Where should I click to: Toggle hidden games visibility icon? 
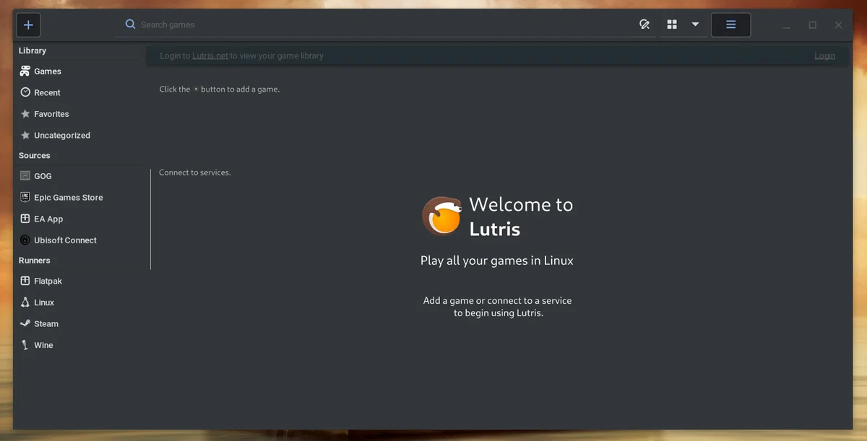644,25
